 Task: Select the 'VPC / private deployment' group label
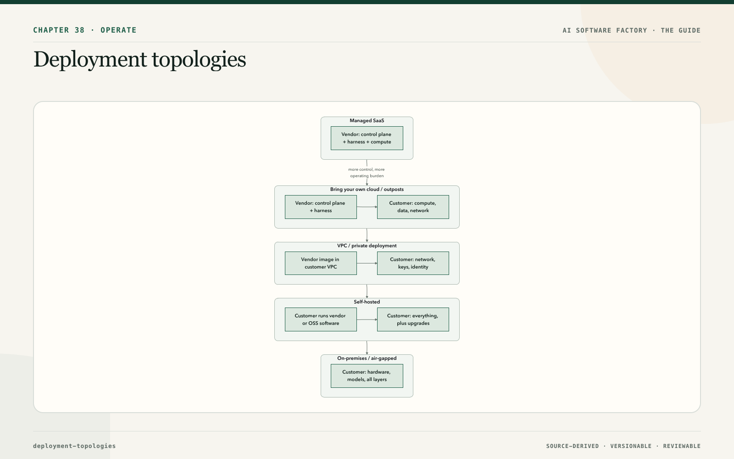367,246
